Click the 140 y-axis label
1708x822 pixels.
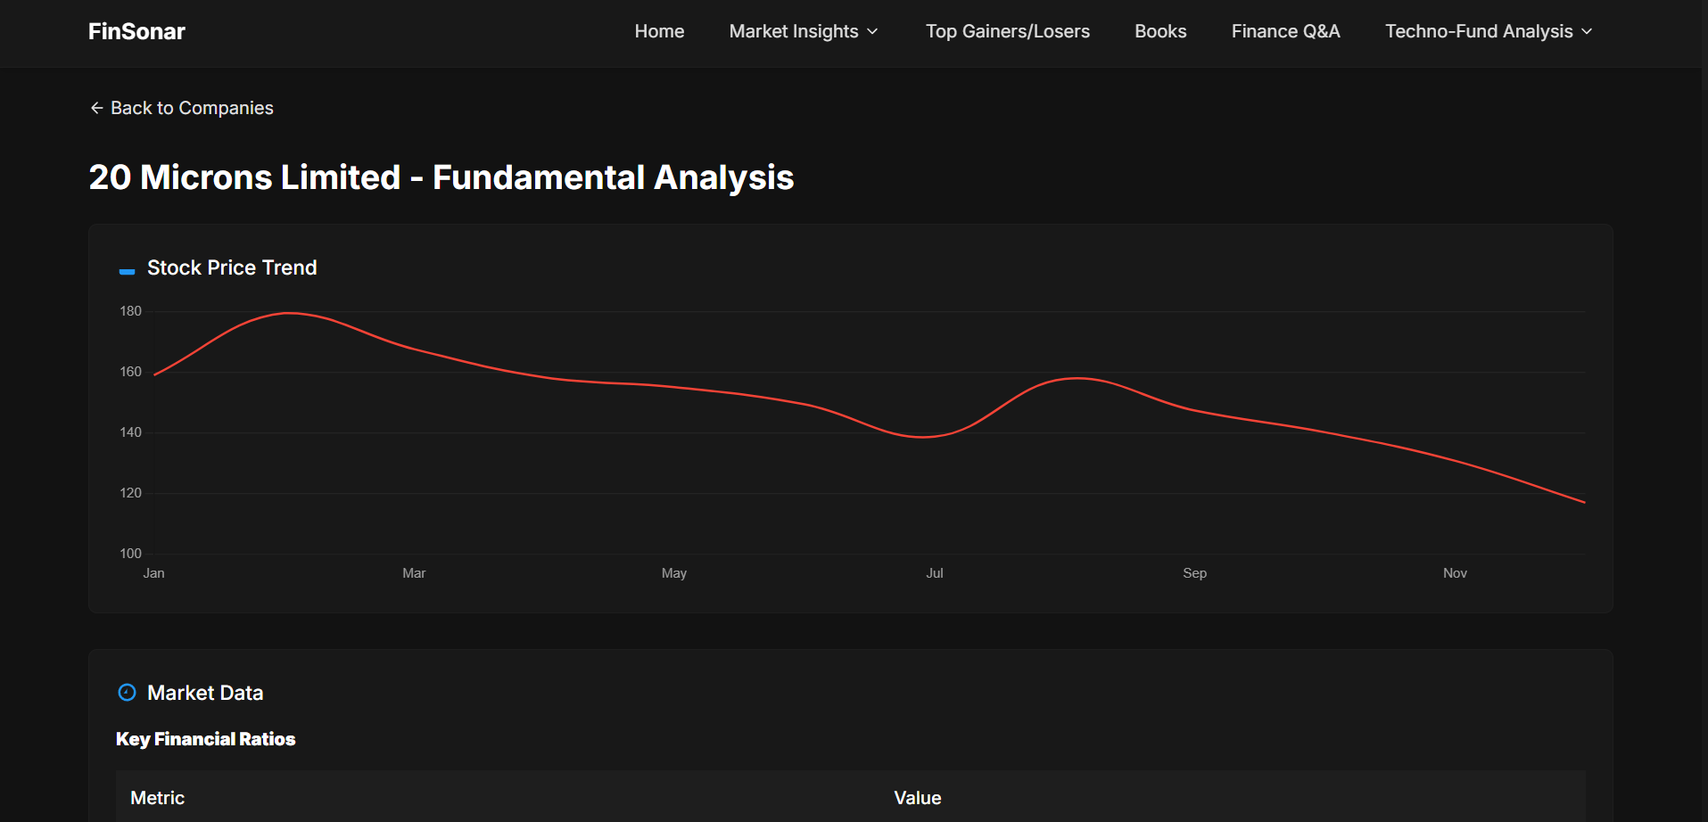tap(130, 432)
